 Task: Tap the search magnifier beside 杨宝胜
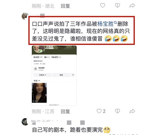[115, 23]
